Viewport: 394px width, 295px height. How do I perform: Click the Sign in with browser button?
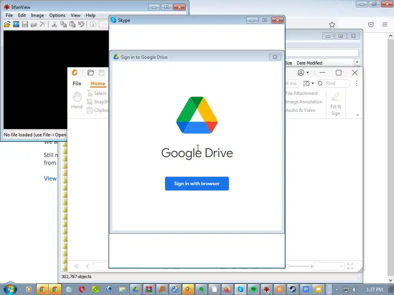(x=197, y=184)
